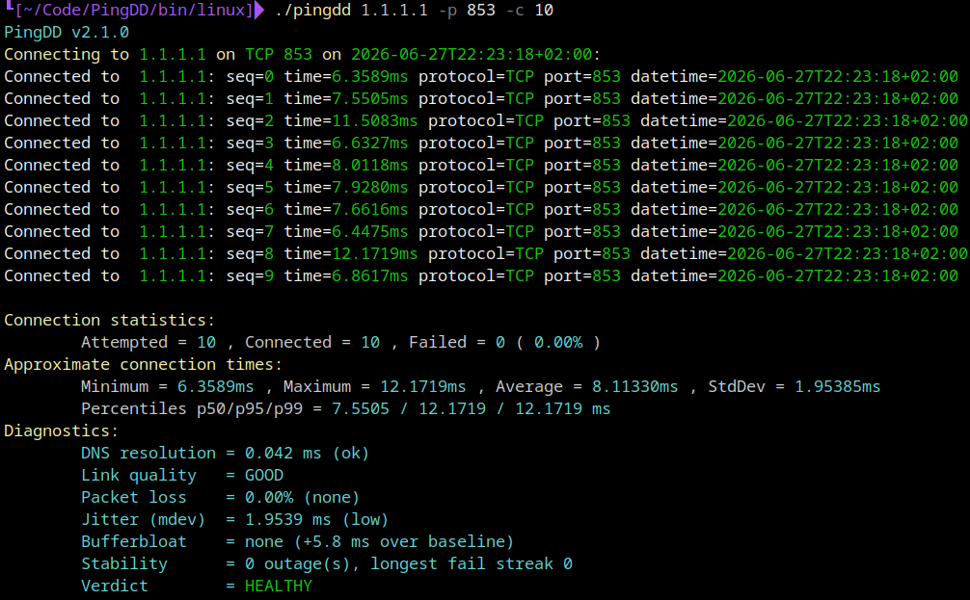Click the Attempted count value 10
Screen dimensions: 970x600
click(x=206, y=342)
